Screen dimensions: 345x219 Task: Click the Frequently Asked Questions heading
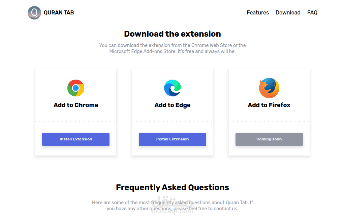point(172,187)
